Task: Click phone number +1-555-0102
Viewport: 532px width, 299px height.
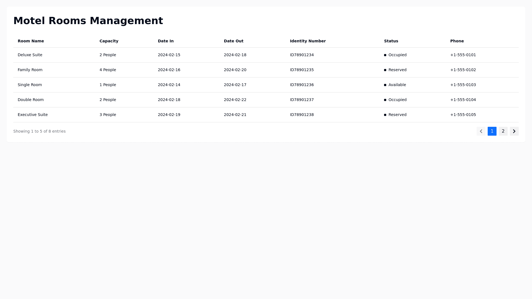Action: (463, 70)
